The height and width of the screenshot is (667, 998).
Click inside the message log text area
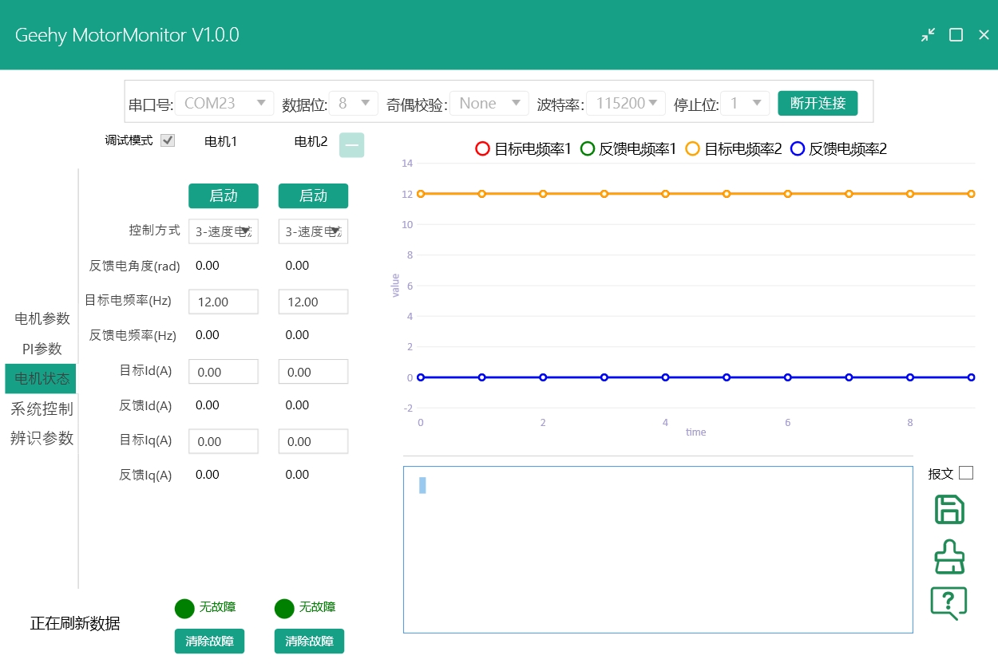pyautogui.click(x=658, y=550)
